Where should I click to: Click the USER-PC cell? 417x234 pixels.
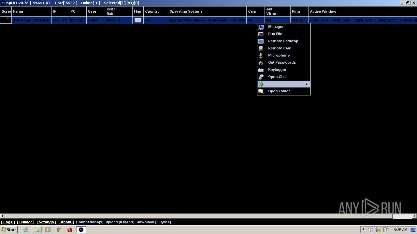click(x=78, y=20)
